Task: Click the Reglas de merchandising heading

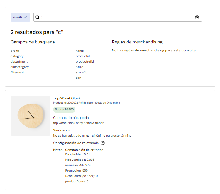Action: 137,42
